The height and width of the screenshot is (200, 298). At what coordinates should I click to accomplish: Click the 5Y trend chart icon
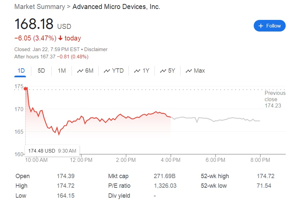pos(163,71)
